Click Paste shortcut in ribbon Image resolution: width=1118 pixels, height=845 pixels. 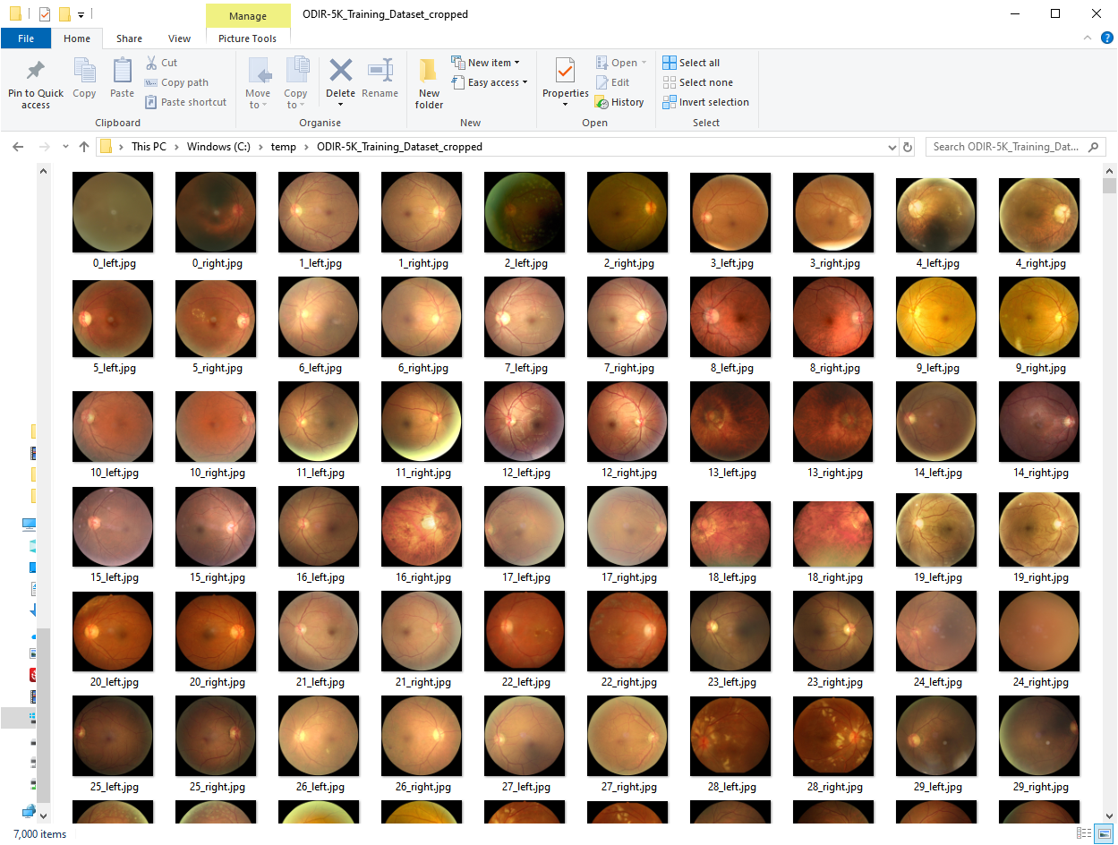tap(186, 102)
